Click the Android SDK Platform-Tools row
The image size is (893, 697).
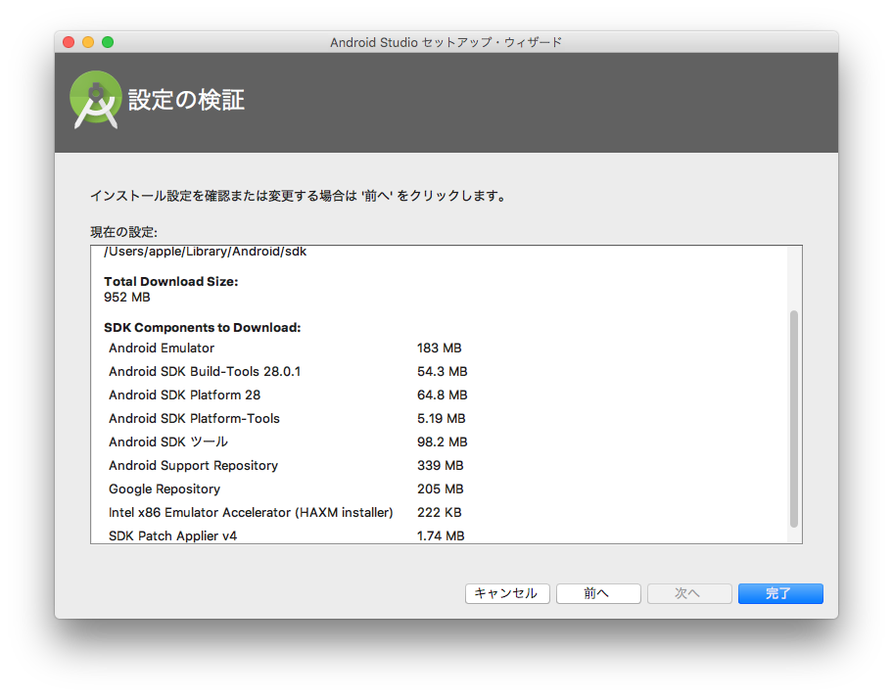pos(194,418)
